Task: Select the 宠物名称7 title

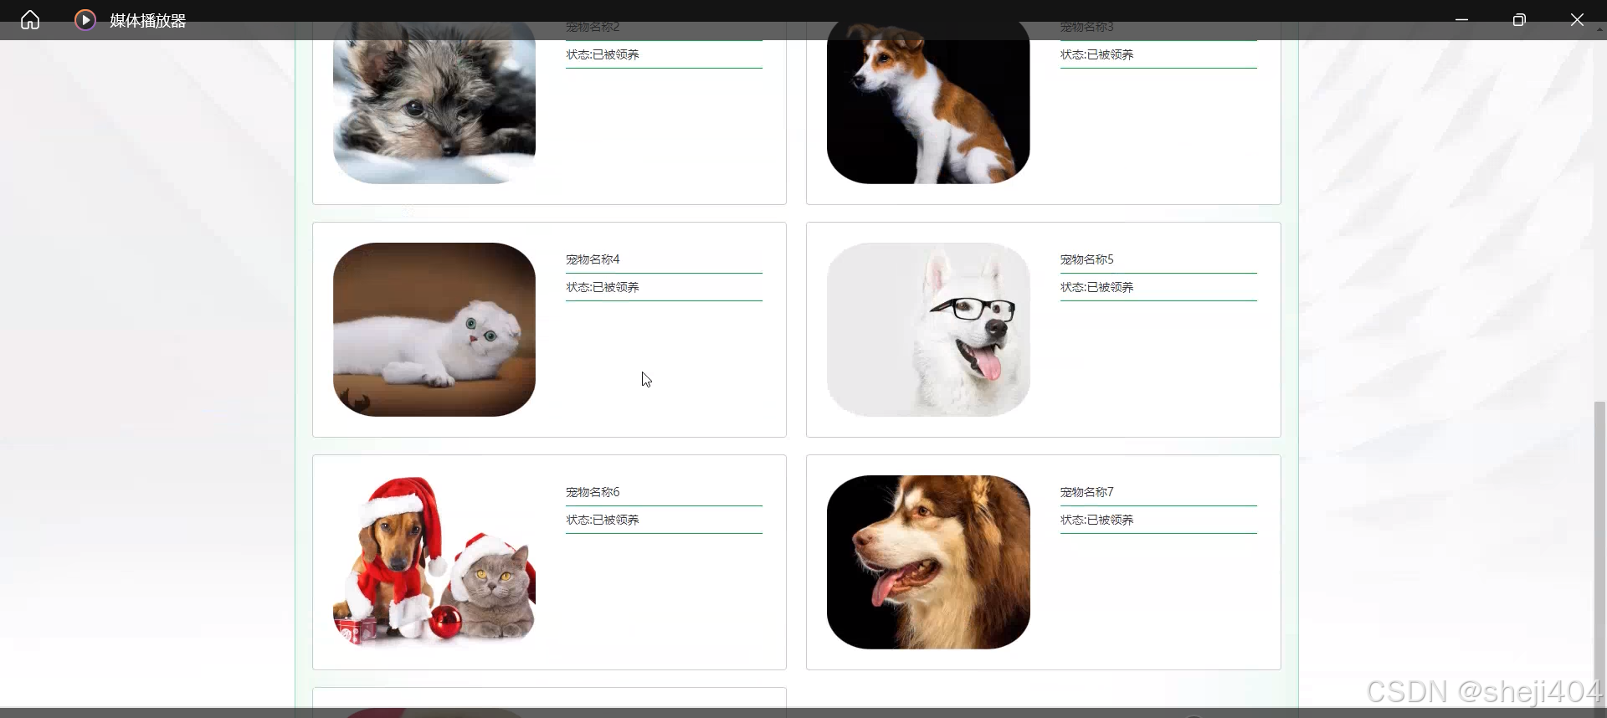Action: (x=1086, y=492)
